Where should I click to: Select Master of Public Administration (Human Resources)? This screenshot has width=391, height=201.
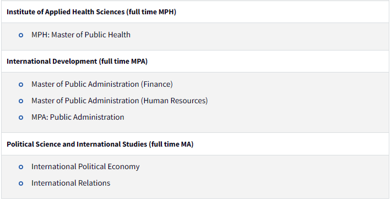[x=120, y=101]
